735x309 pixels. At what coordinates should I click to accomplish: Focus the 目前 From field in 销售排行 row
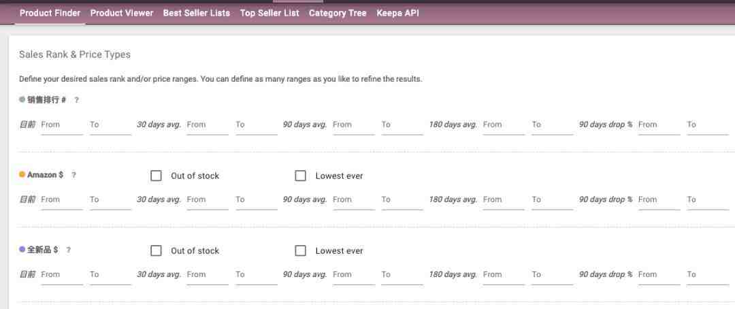62,125
